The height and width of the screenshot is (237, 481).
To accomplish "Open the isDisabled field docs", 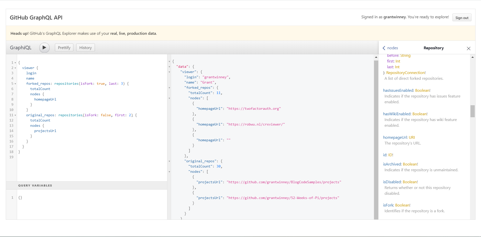I will coord(392,182).
